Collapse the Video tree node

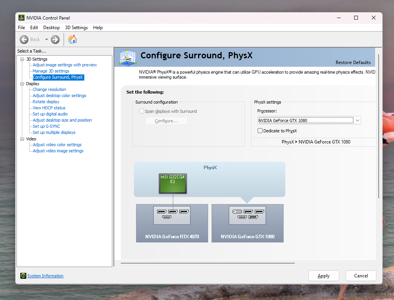[22, 139]
